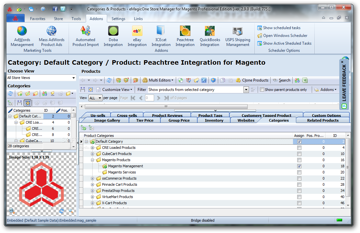
Task: Click the product logo image preview
Action: coord(41,184)
